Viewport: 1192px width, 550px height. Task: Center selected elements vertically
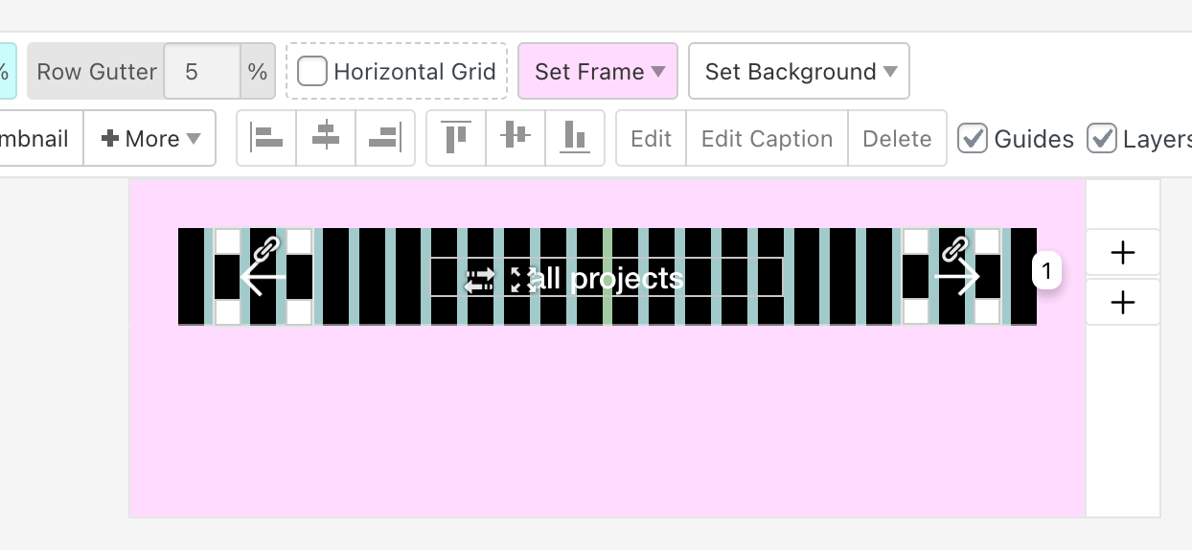click(x=516, y=139)
